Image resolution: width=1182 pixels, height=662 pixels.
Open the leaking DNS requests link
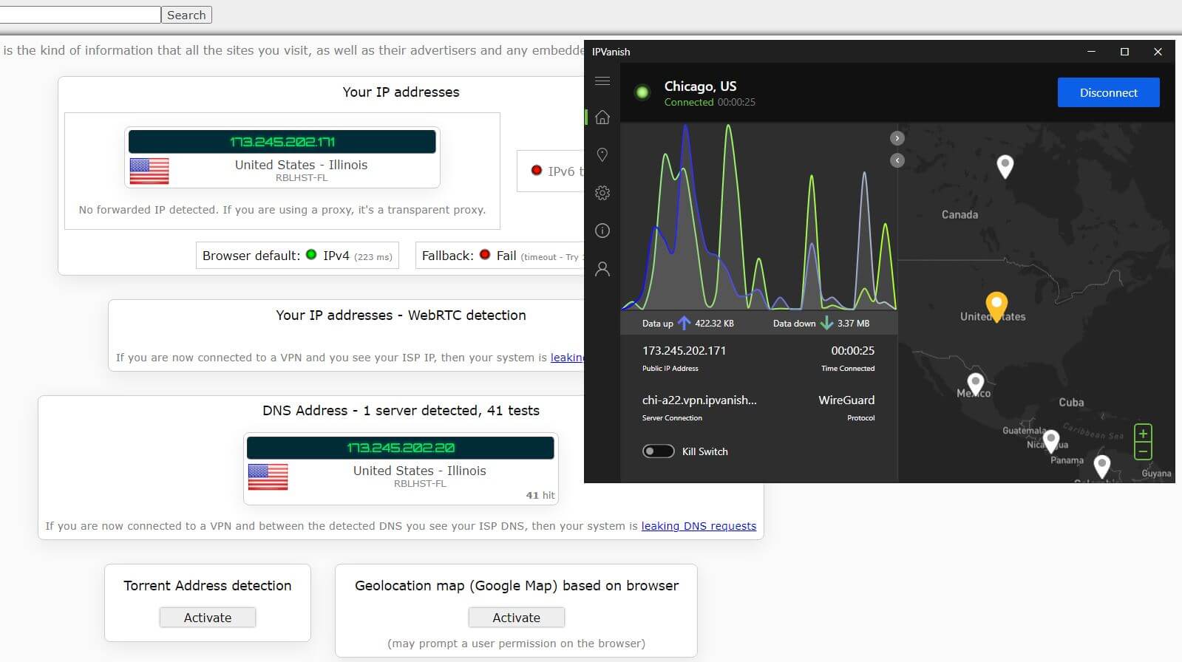699,526
